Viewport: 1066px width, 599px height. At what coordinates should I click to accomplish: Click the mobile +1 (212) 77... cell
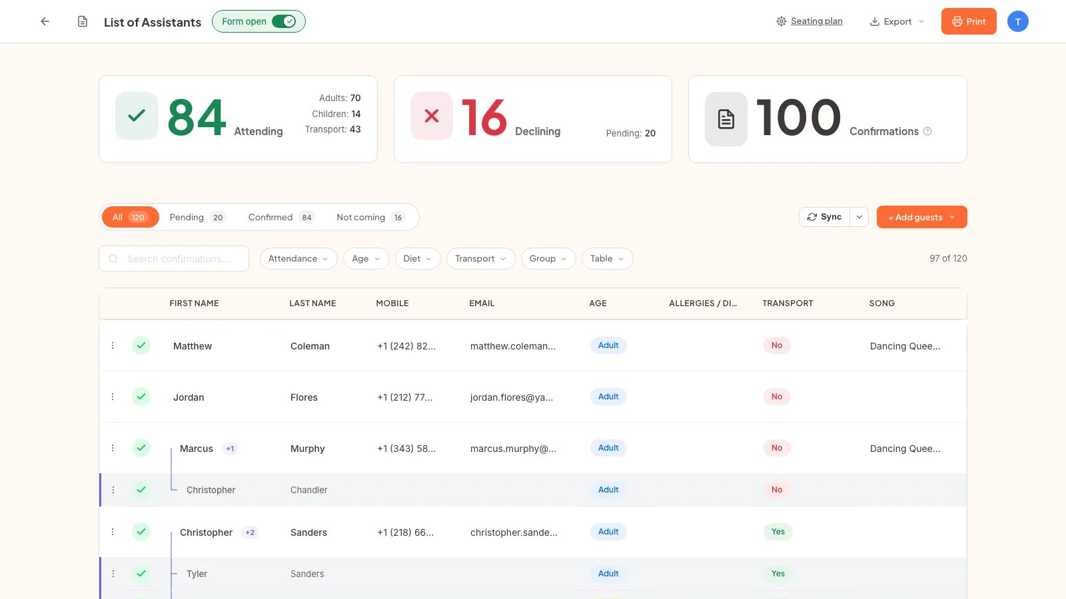pos(405,397)
